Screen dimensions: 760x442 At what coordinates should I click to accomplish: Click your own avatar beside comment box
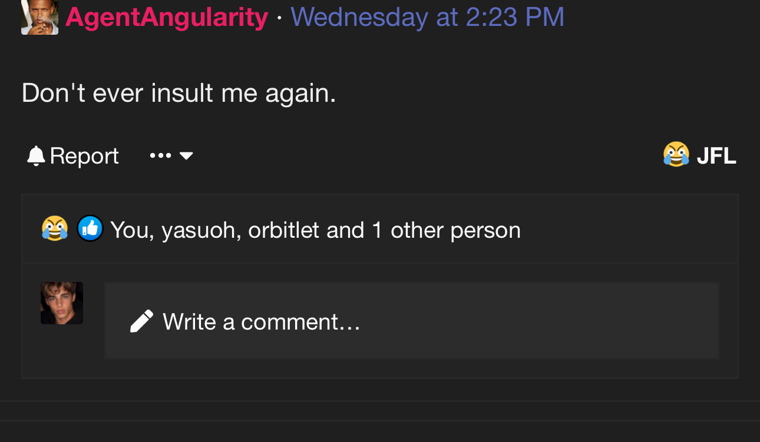pos(62,303)
